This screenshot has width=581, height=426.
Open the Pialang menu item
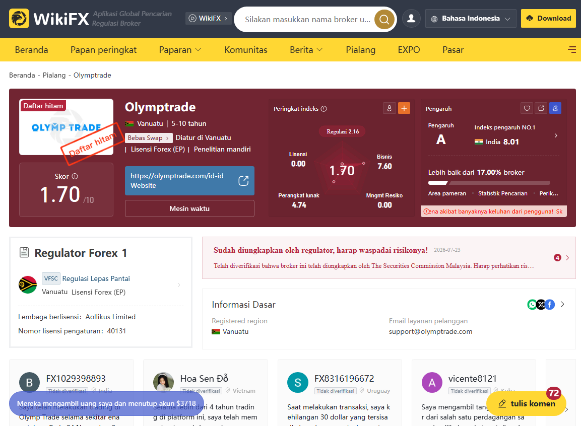(360, 49)
